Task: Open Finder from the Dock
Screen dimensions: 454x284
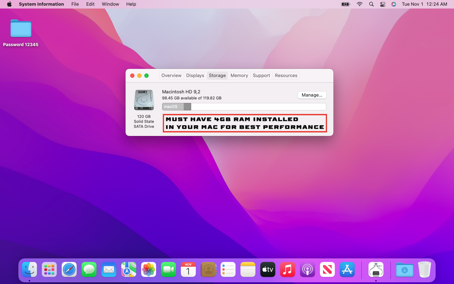Action: pos(29,270)
